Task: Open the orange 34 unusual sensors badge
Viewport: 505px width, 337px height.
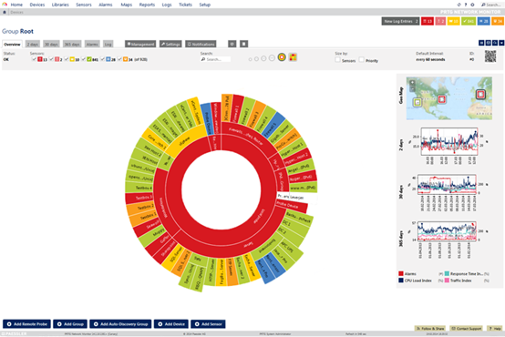Action: tap(498, 21)
